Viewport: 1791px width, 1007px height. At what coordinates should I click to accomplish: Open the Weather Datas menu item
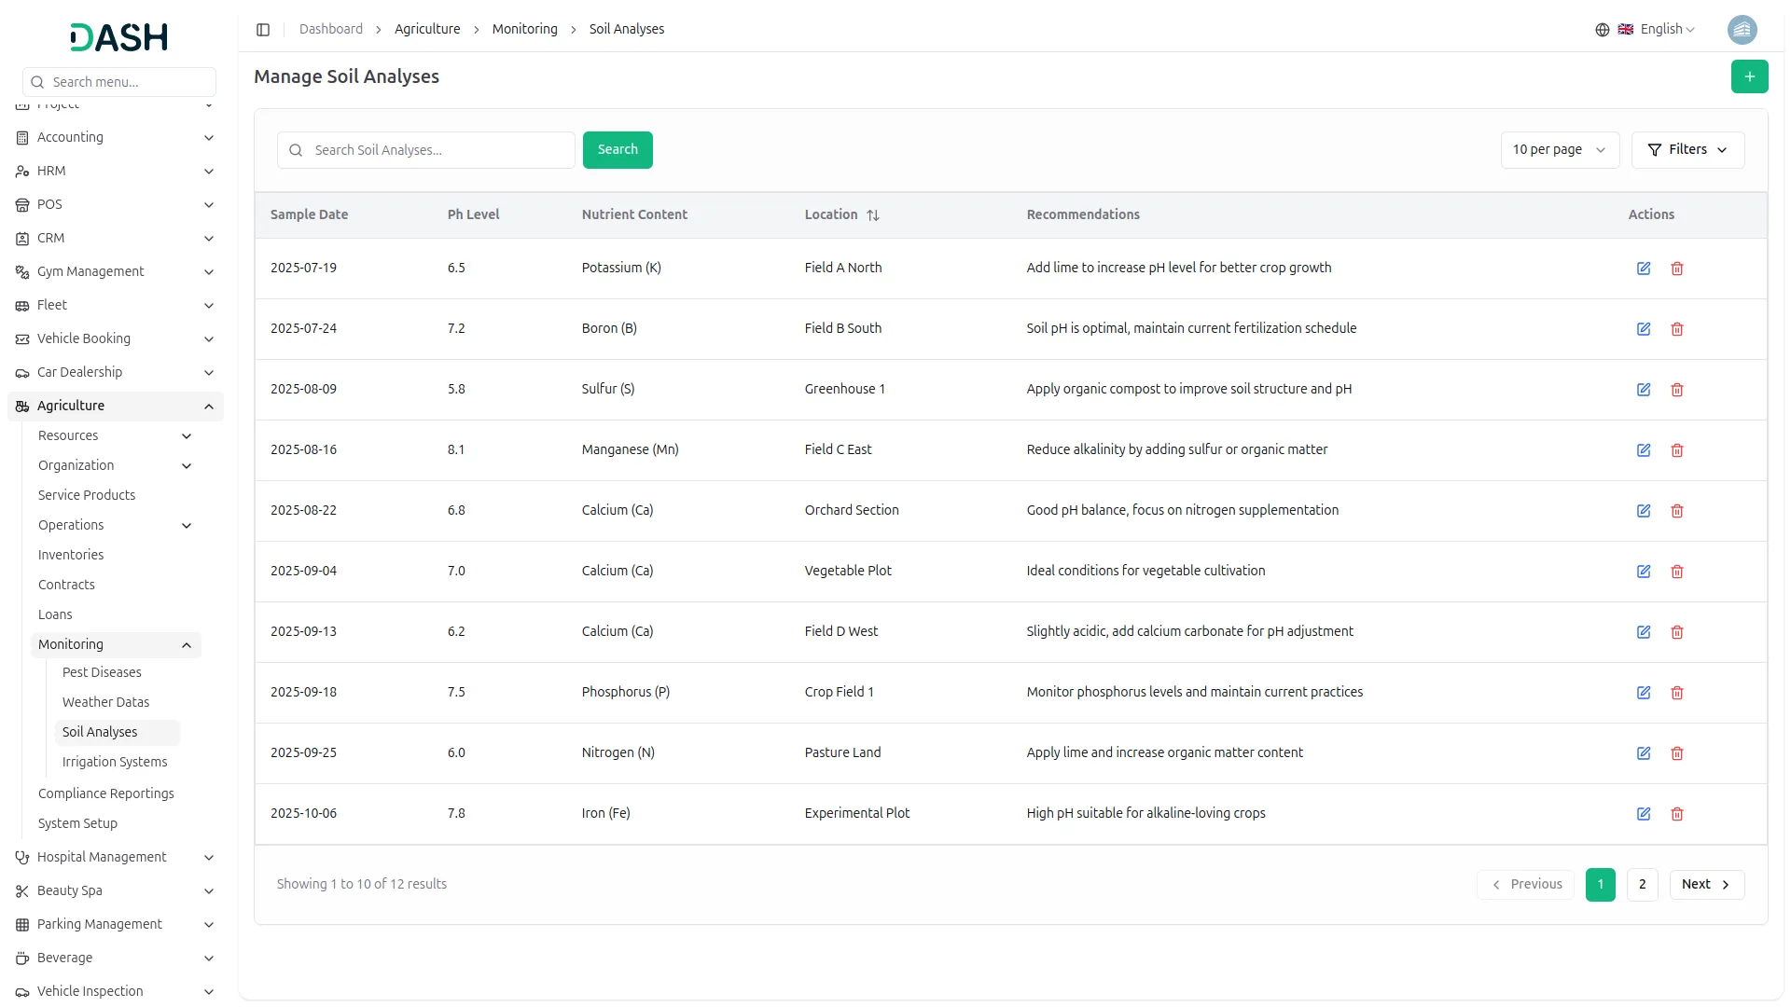(105, 703)
